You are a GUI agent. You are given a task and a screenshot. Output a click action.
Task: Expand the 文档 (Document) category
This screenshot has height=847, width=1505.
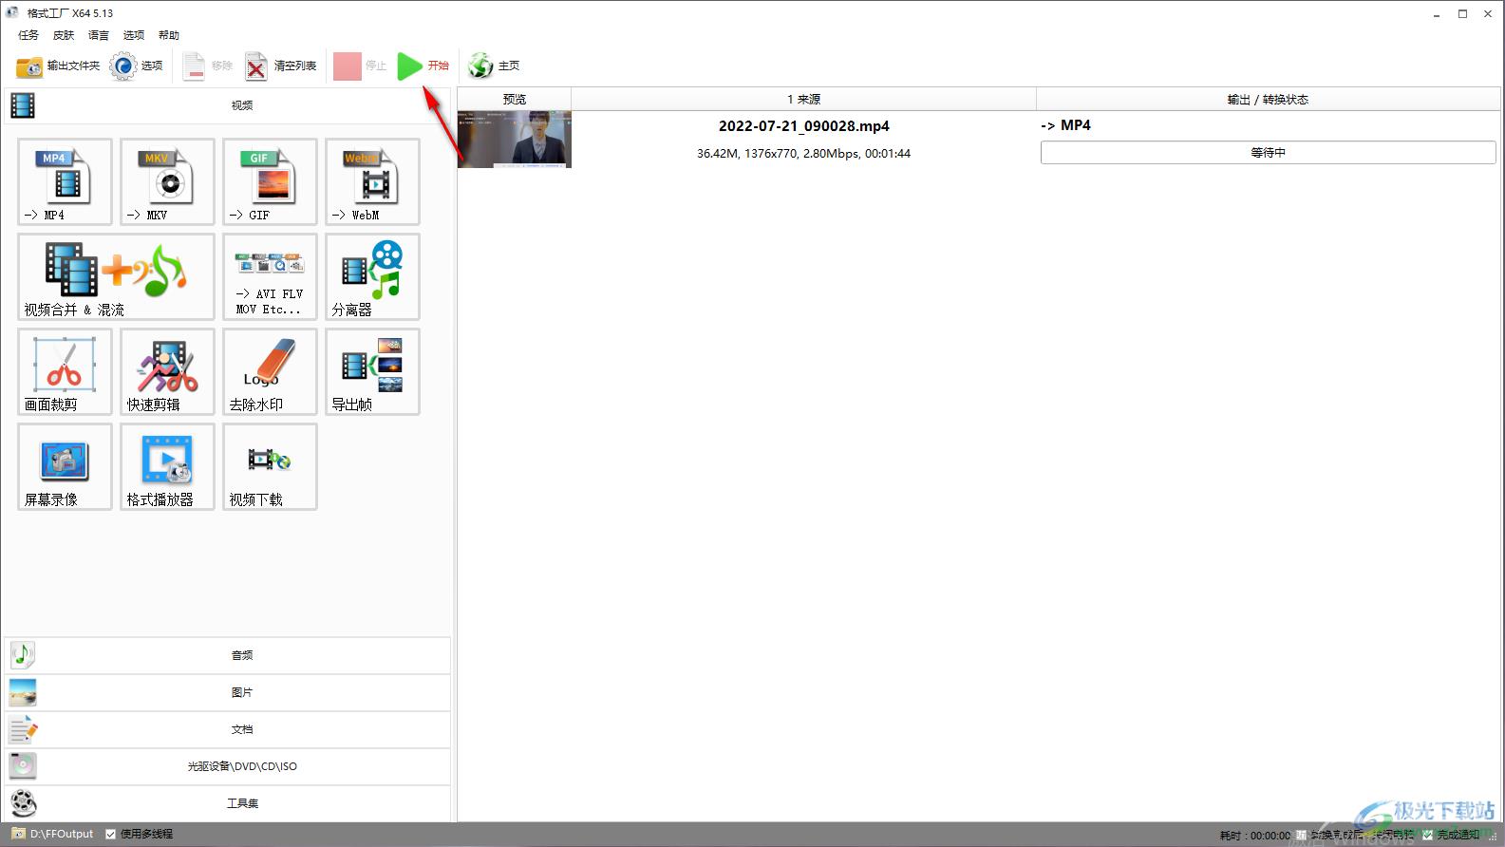pos(228,729)
